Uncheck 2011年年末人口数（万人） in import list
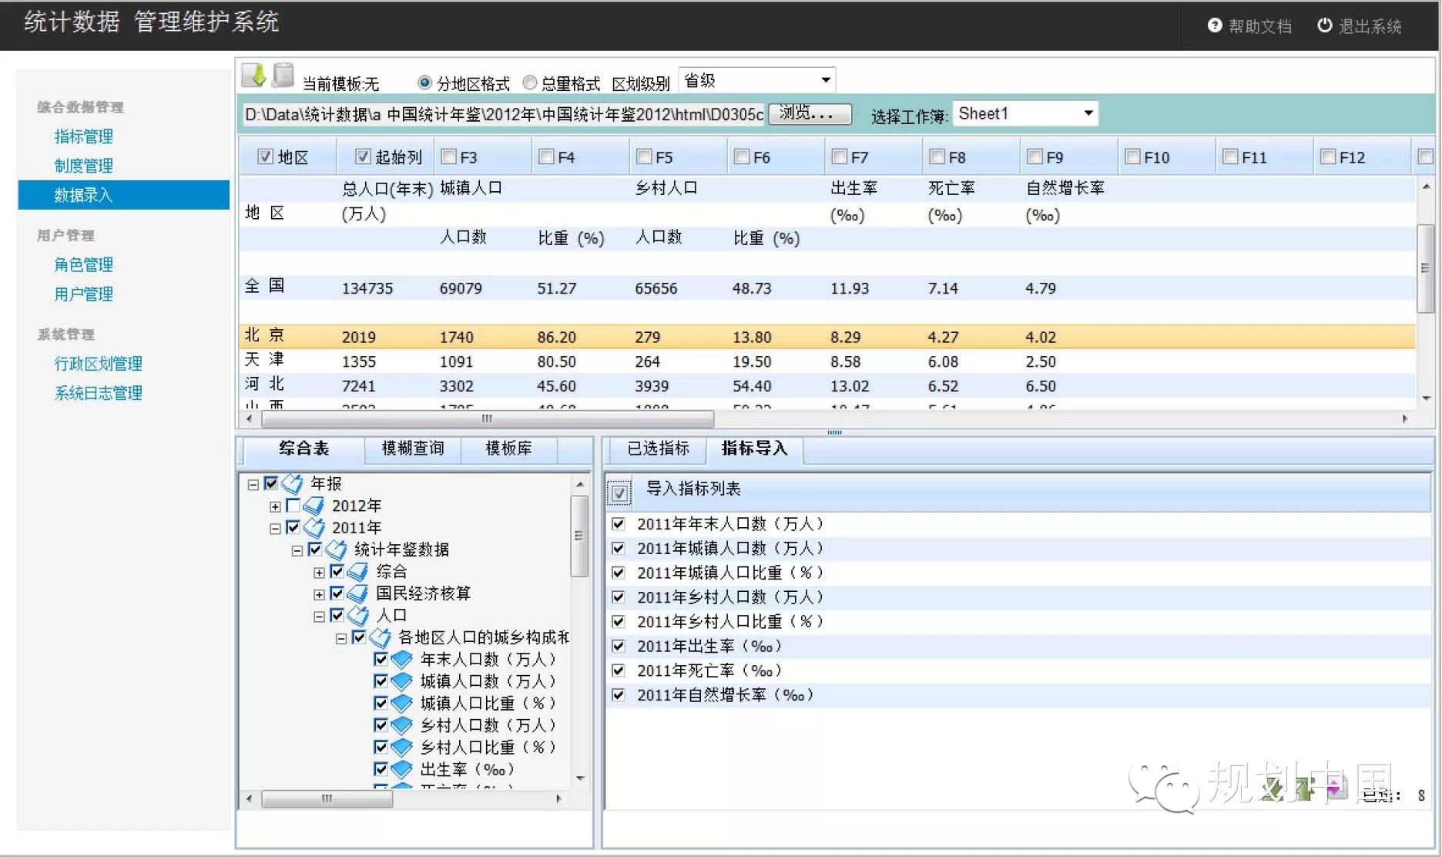This screenshot has width=1442, height=857. pyautogui.click(x=618, y=523)
